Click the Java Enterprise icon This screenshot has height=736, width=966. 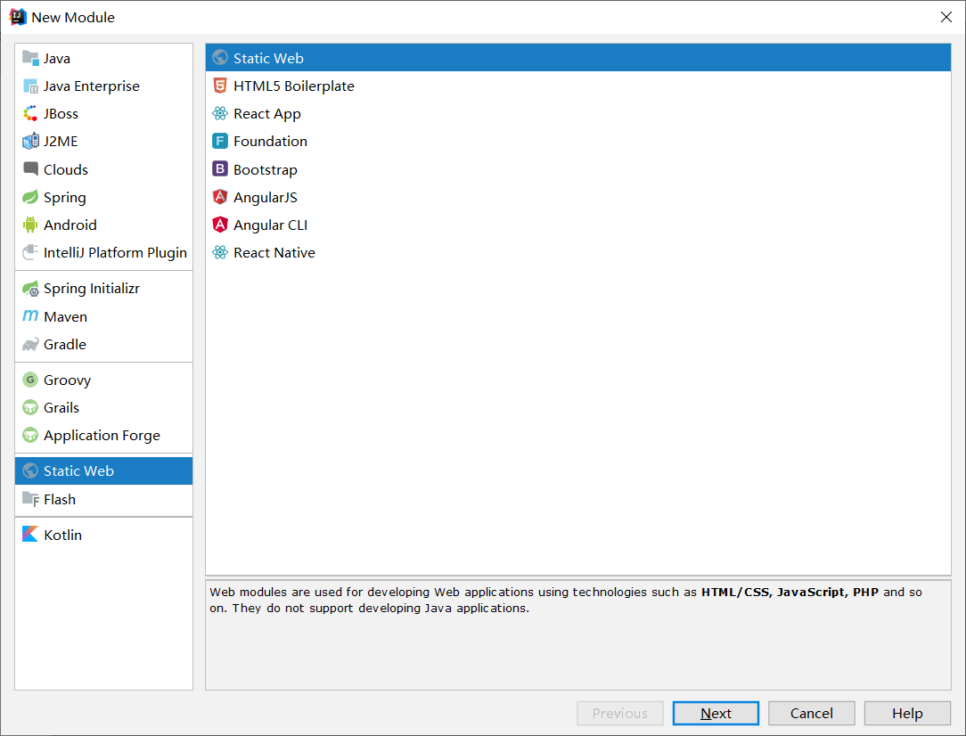click(30, 86)
